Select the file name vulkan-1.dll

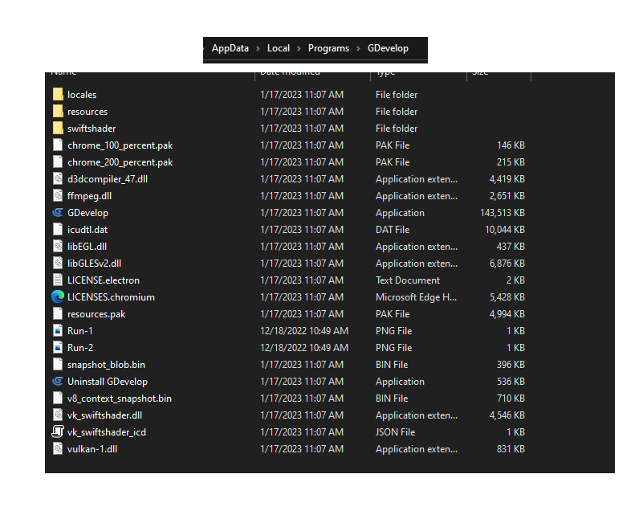click(92, 448)
